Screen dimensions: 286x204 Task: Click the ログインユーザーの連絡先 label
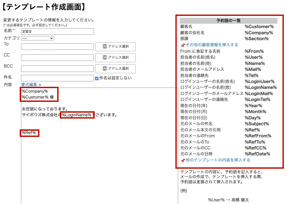point(204,100)
